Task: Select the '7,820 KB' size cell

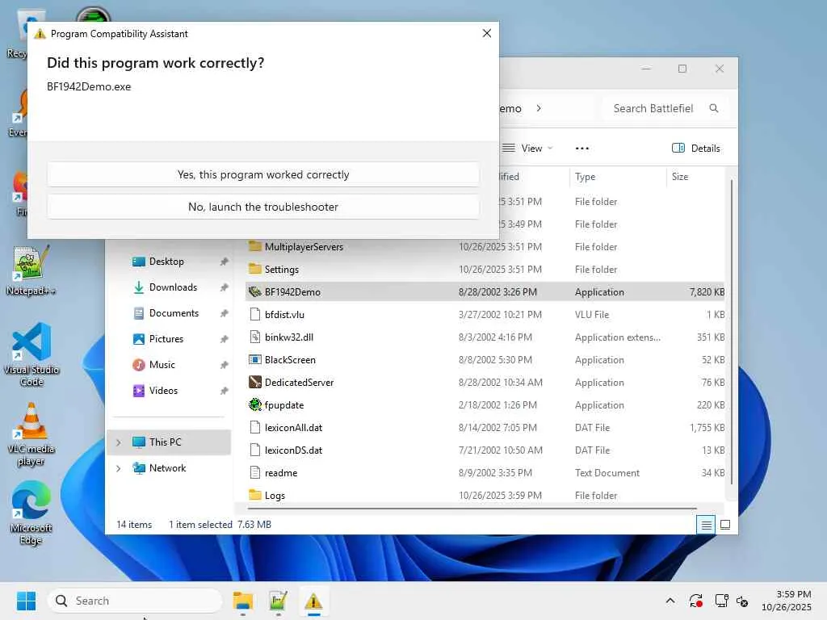Action: 707,291
